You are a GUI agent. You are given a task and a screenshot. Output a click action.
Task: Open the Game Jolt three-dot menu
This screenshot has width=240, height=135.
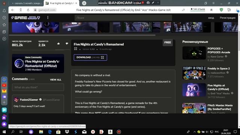tap(48, 18)
